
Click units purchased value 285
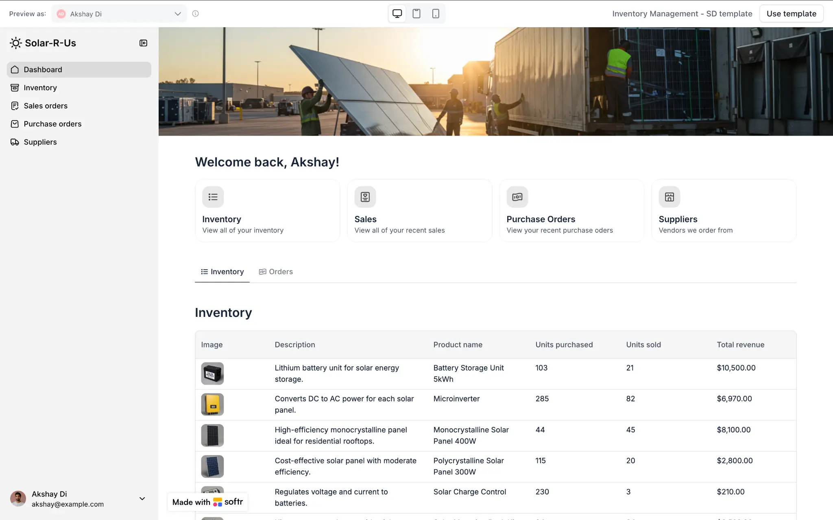coord(542,399)
